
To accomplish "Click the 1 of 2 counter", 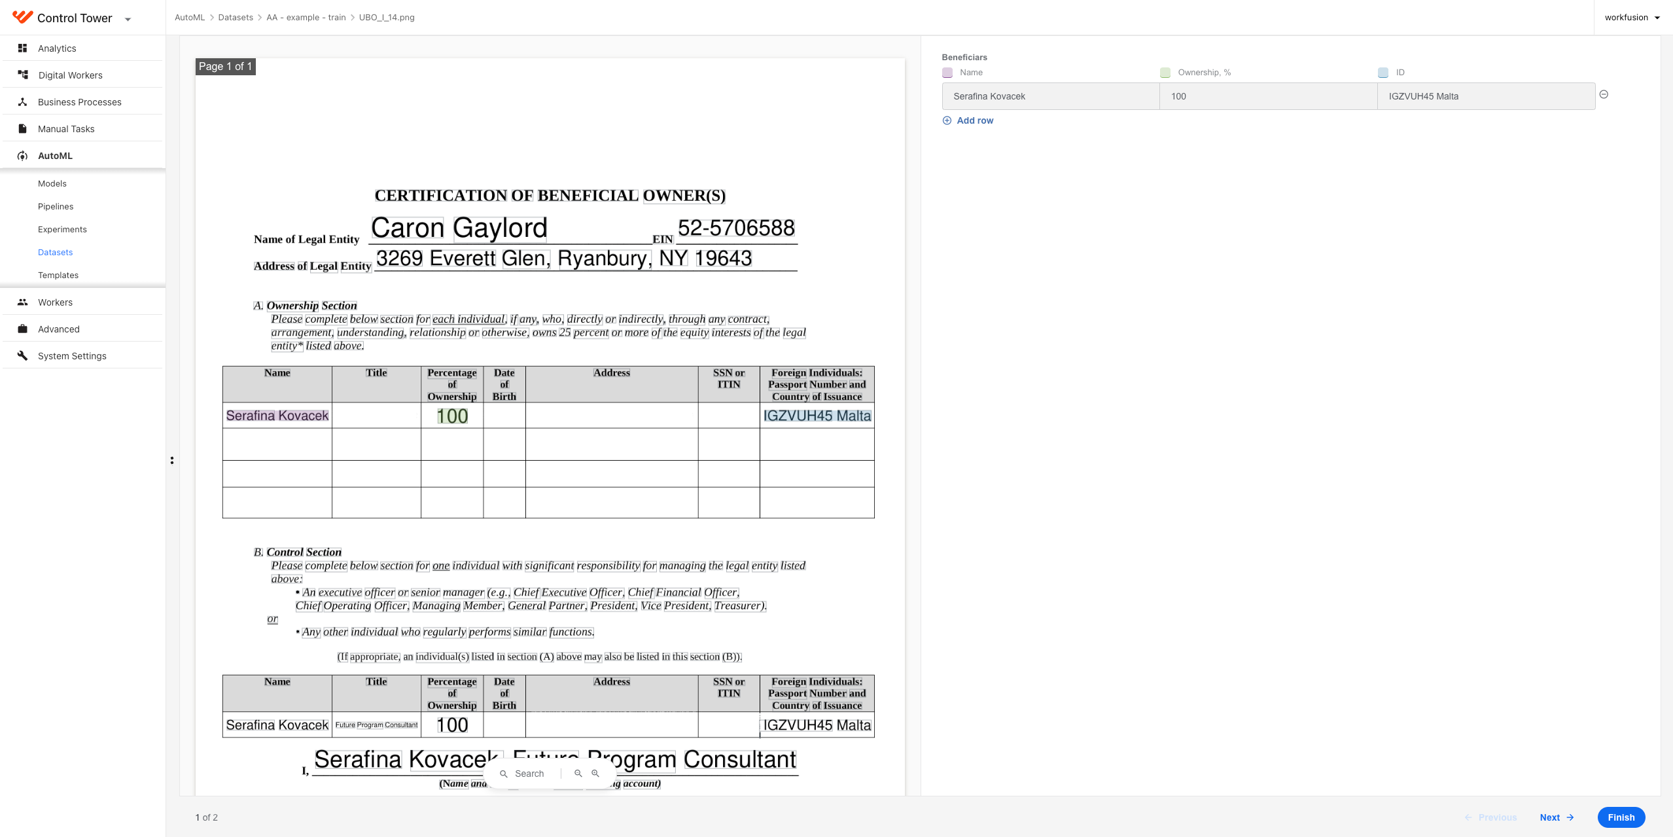I will click(x=207, y=817).
